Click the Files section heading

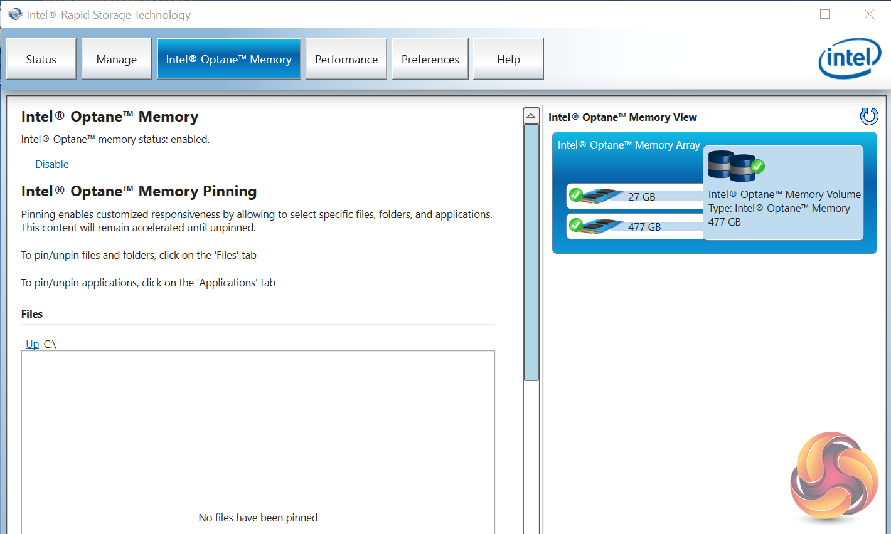tap(32, 314)
